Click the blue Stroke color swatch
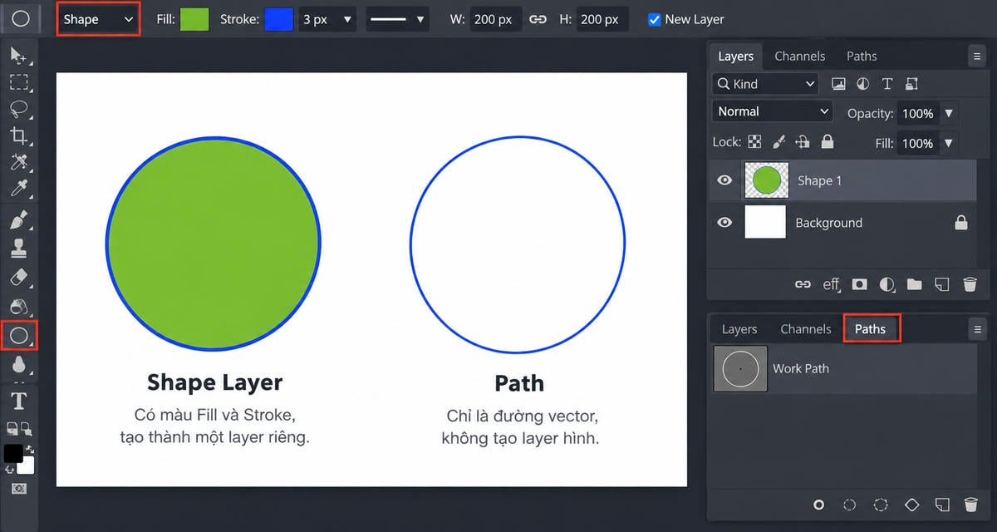Image resolution: width=997 pixels, height=532 pixels. coord(279,19)
